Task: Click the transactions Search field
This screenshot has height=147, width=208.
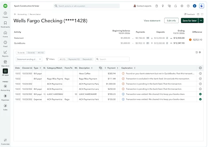Action: click(112, 59)
